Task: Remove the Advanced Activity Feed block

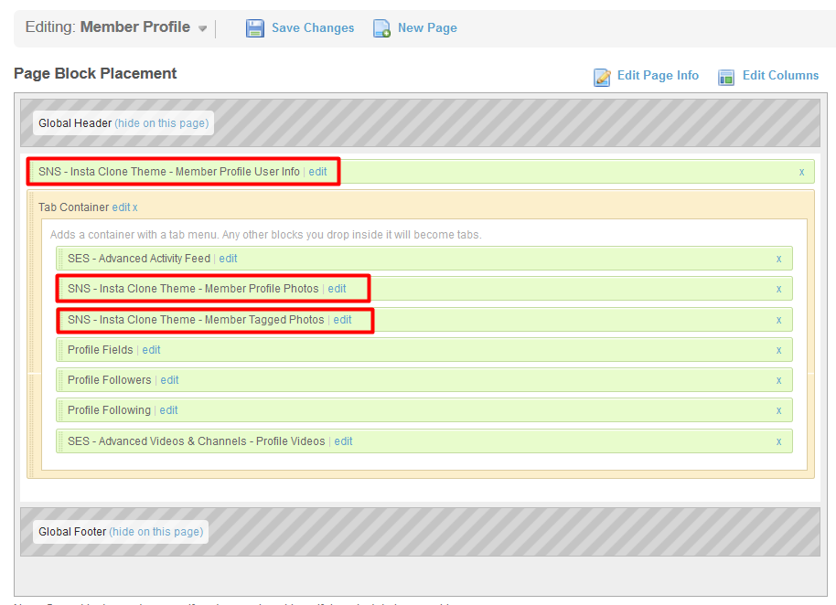Action: click(778, 259)
